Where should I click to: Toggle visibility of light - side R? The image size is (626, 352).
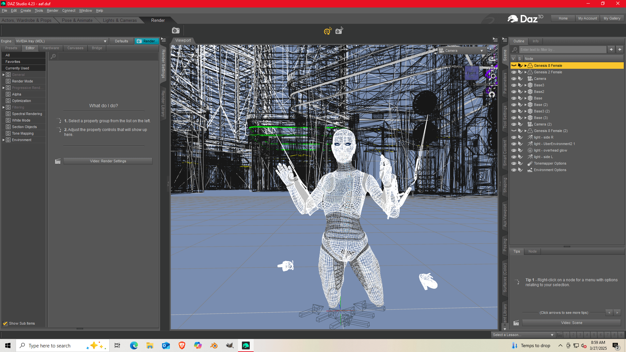pyautogui.click(x=514, y=137)
